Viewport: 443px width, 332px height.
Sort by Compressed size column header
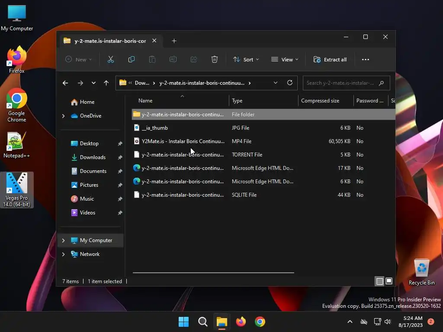point(325,101)
